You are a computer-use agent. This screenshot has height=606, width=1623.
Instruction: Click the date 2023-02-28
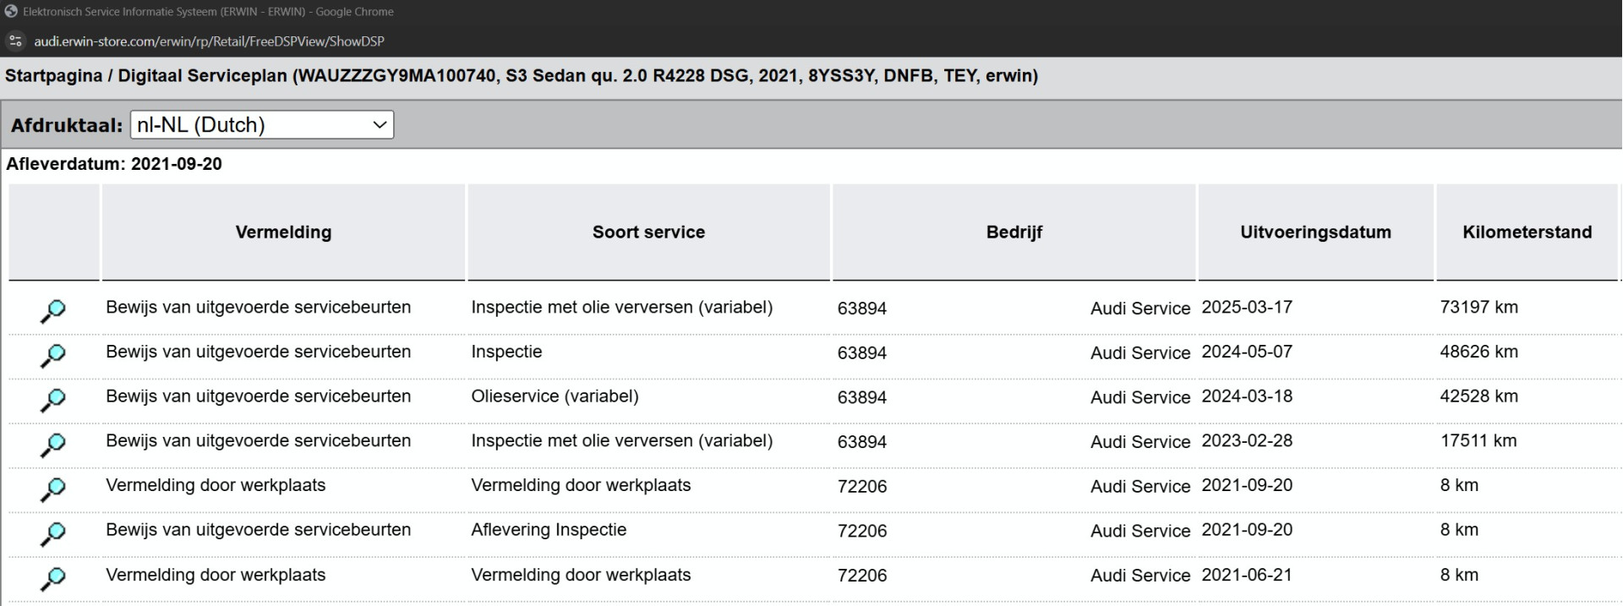pyautogui.click(x=1247, y=441)
